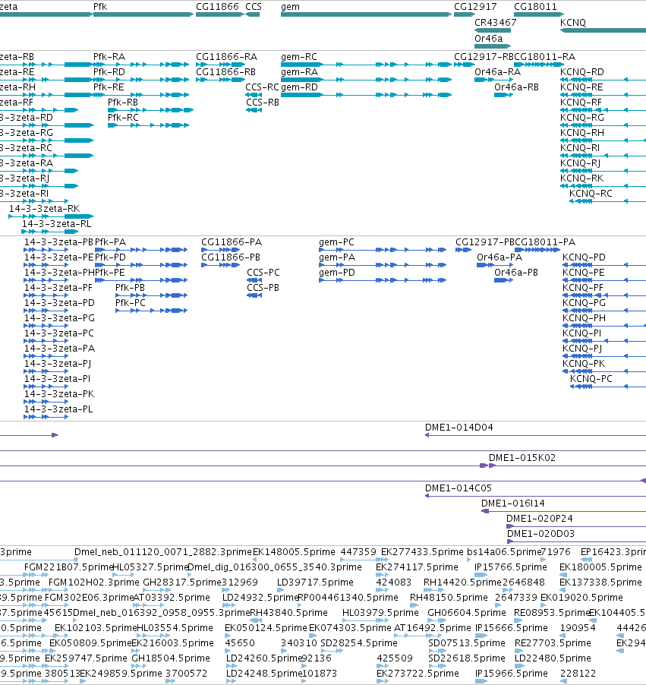
Task: Click transcript CG11866-RB
Action: (x=225, y=72)
